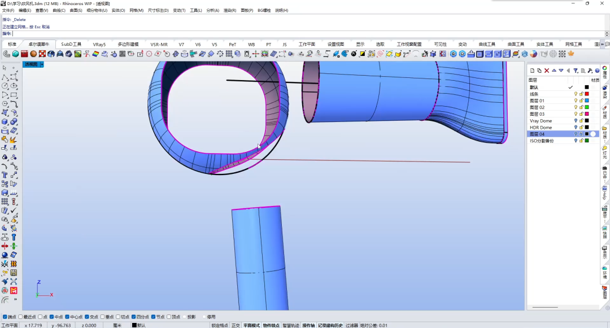Click the teal cube icon in top toolbar
The height and width of the screenshot is (328, 610).
(x=16, y=54)
